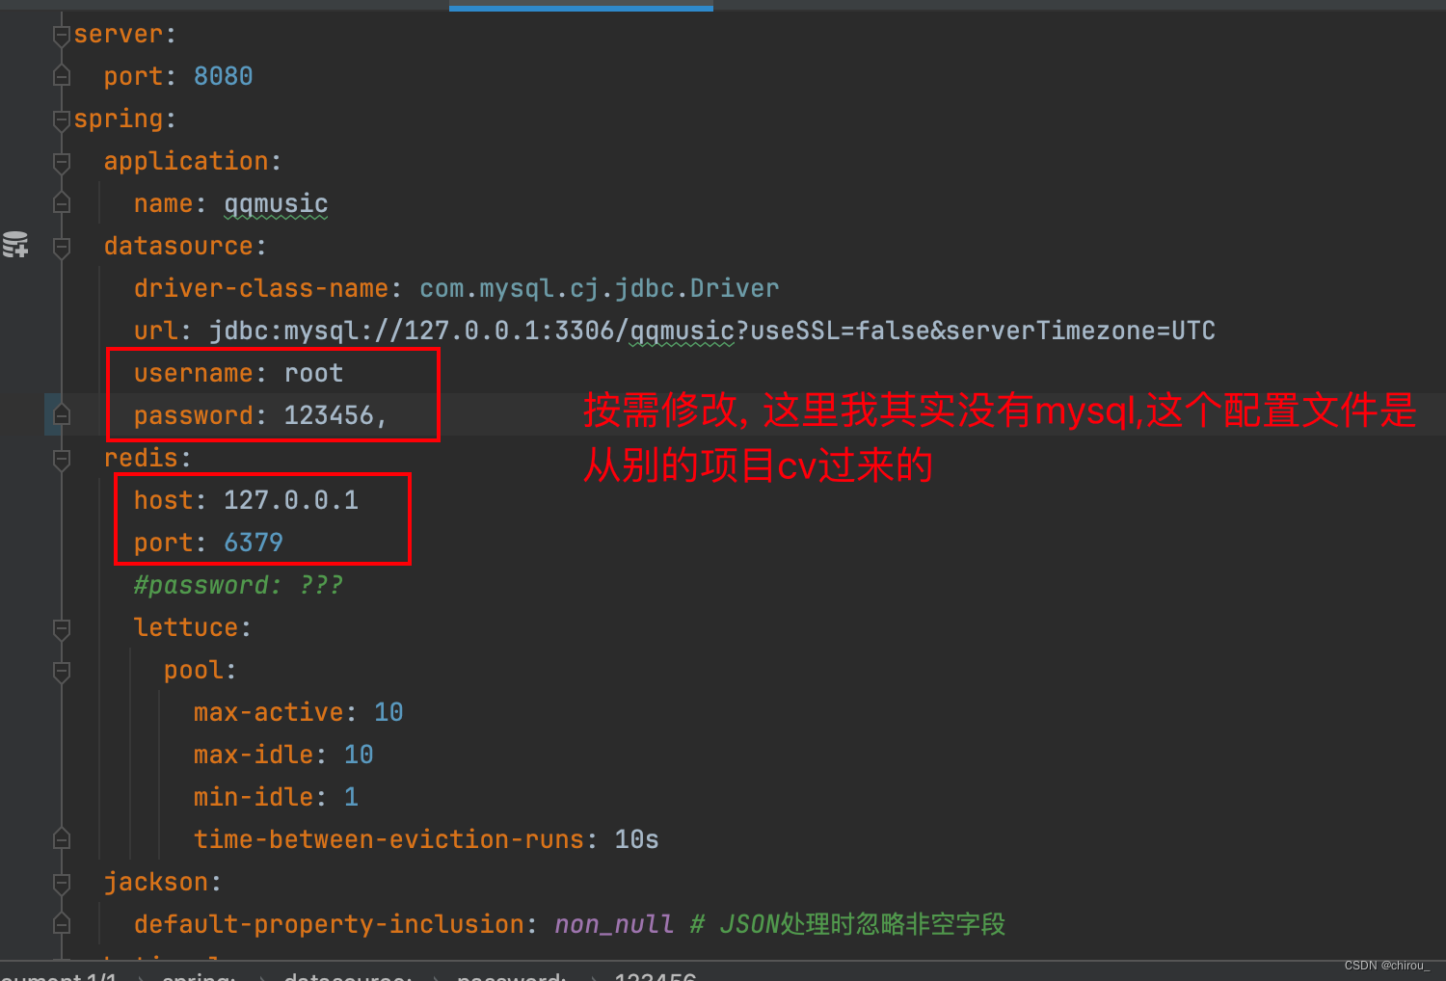Click the jackson: key text
This screenshot has width=1446, height=981.
pos(163,882)
